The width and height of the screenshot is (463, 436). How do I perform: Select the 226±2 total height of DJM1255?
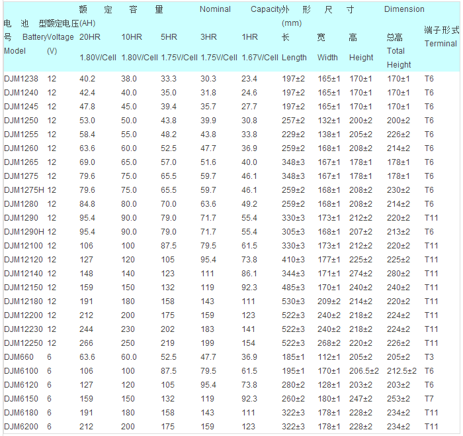(x=398, y=135)
